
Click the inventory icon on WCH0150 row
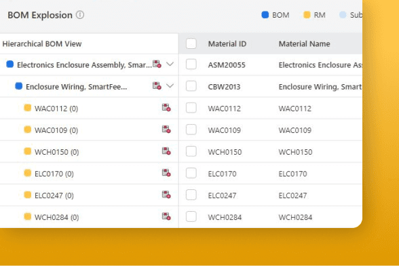(x=166, y=151)
